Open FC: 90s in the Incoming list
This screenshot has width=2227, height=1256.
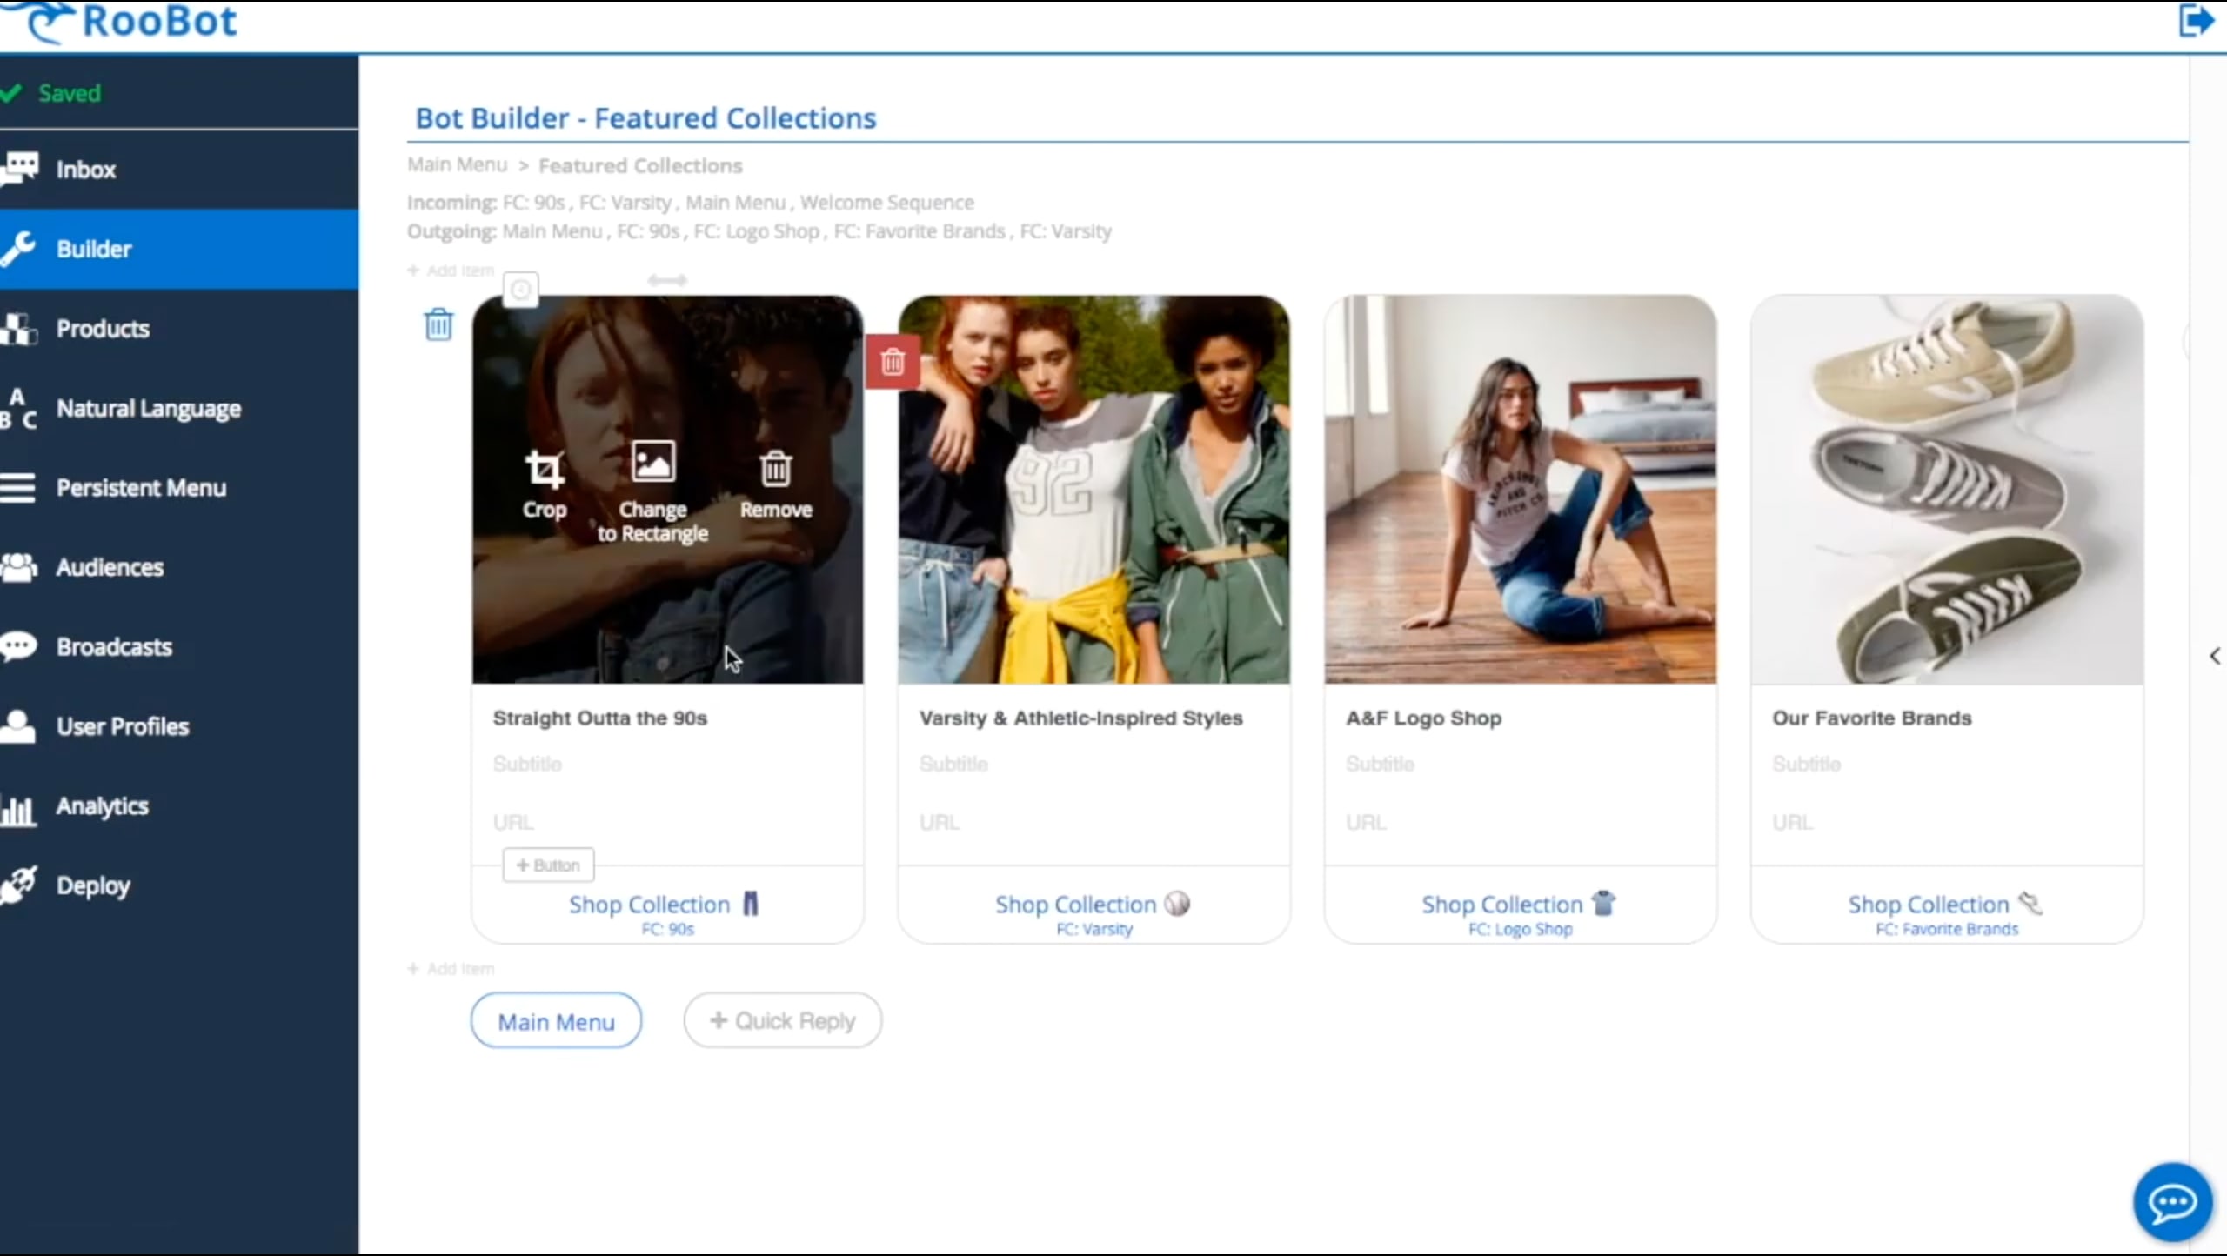(534, 203)
